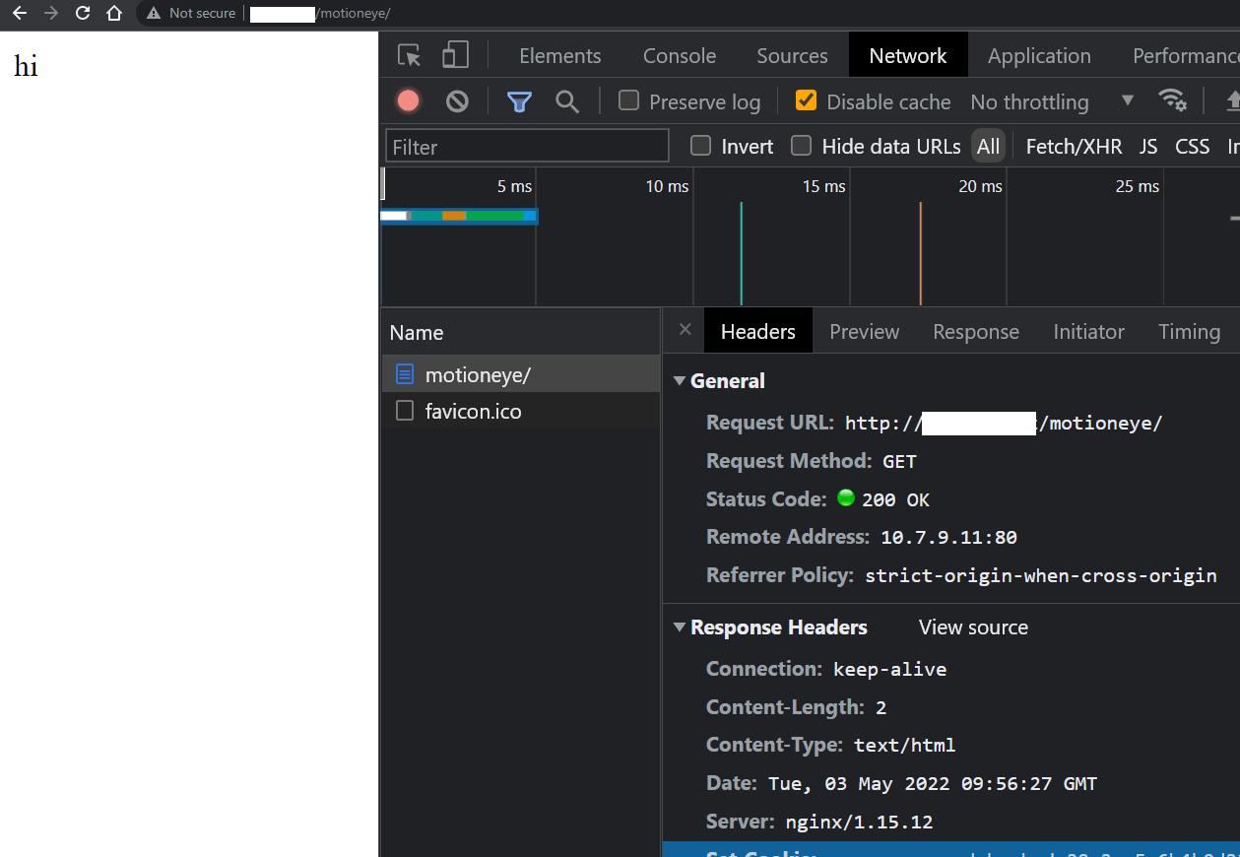Filter requests by Fetch/XHR
Image resolution: width=1240 pixels, height=857 pixels.
click(1074, 146)
